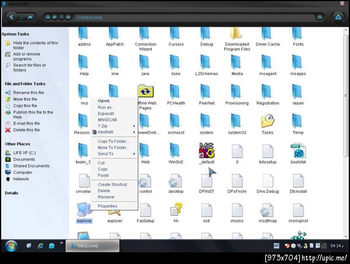Select the Media folder

pyautogui.click(x=237, y=65)
